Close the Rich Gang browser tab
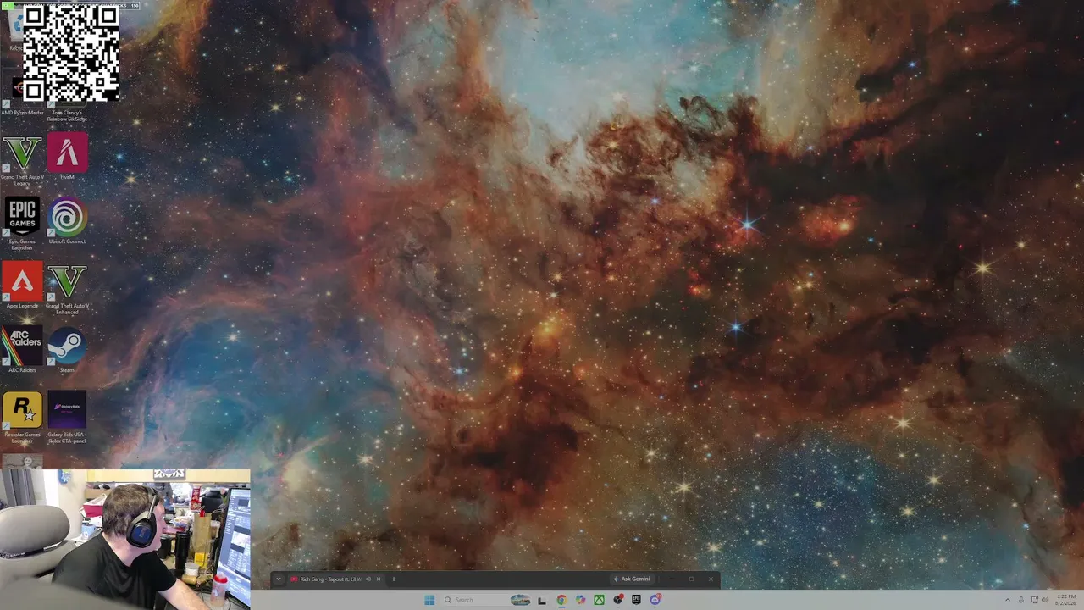 click(x=379, y=579)
